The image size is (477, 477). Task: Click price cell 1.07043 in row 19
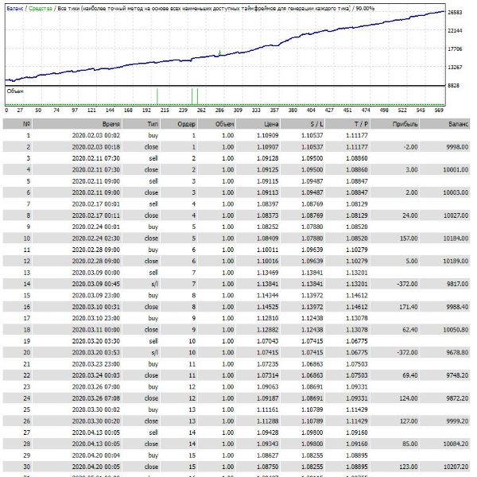(x=268, y=341)
